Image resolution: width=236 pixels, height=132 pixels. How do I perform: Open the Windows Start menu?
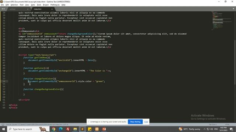pyautogui.click(x=3, y=129)
